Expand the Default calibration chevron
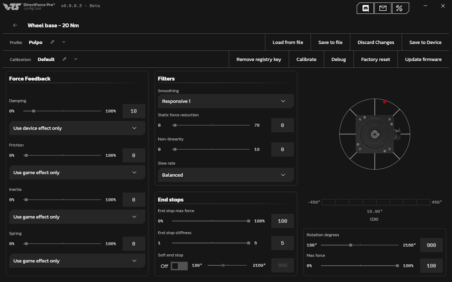This screenshot has width=452, height=282. pos(76,59)
